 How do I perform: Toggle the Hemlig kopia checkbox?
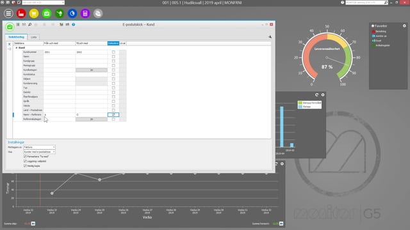(x=25, y=166)
